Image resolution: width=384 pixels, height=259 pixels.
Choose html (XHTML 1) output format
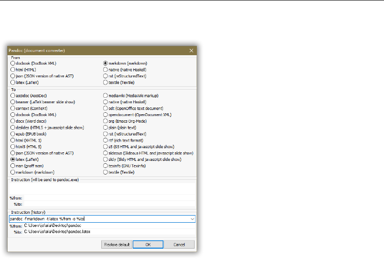click(26, 140)
